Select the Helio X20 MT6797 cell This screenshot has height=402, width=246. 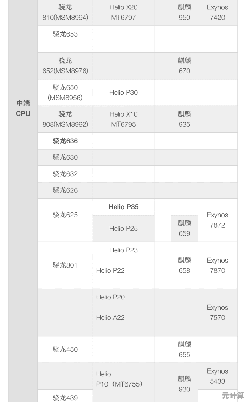tap(123, 12)
